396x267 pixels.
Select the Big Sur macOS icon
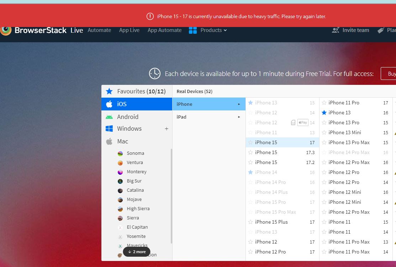[120, 181]
